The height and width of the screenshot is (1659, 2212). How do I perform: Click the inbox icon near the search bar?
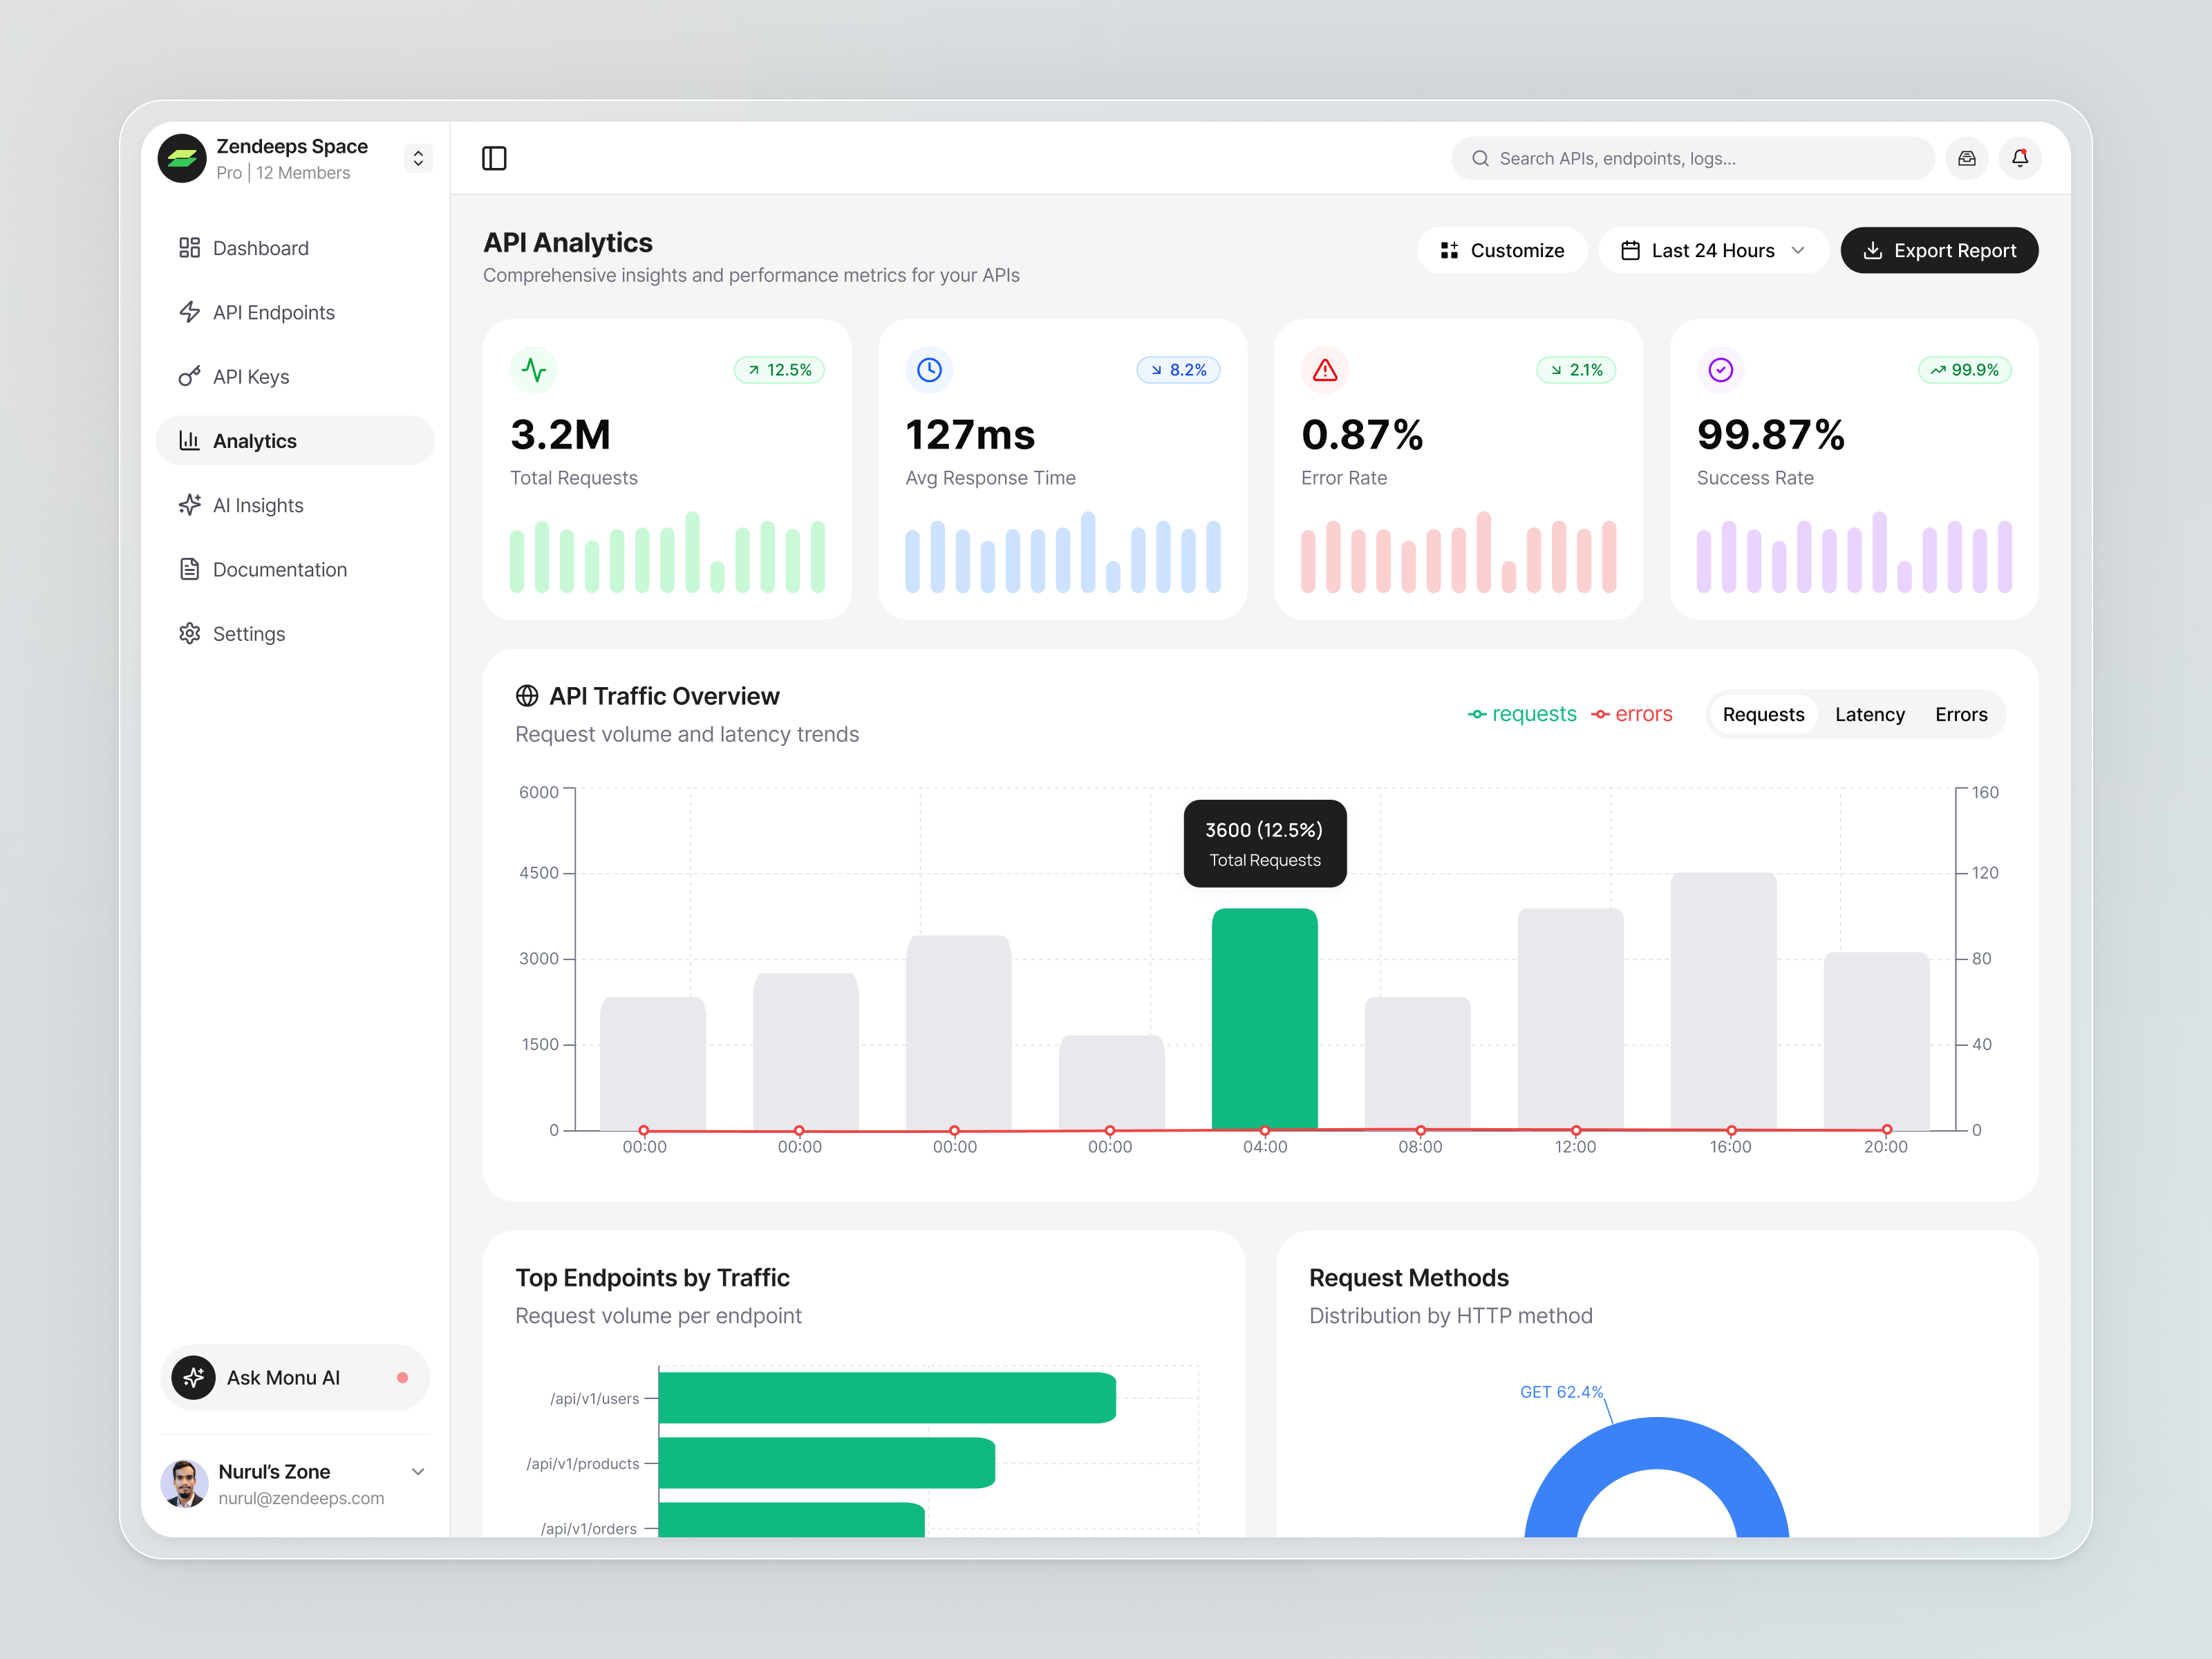pos(1966,158)
